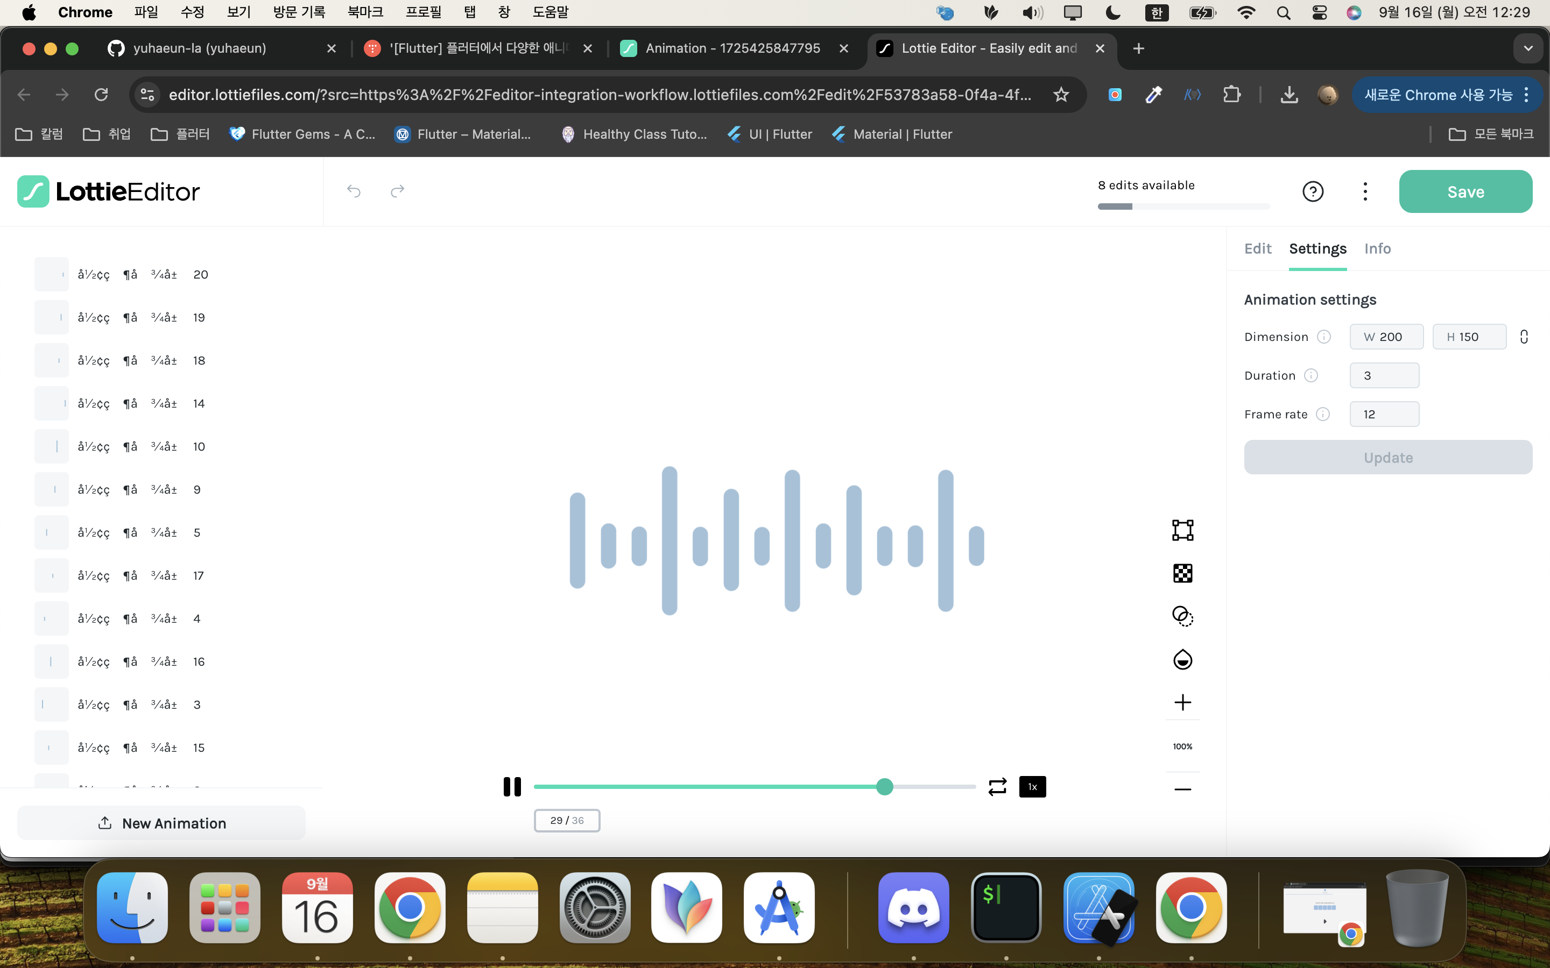The image size is (1550, 968).
Task: Click the overlapping circles onion icon
Action: (1182, 616)
